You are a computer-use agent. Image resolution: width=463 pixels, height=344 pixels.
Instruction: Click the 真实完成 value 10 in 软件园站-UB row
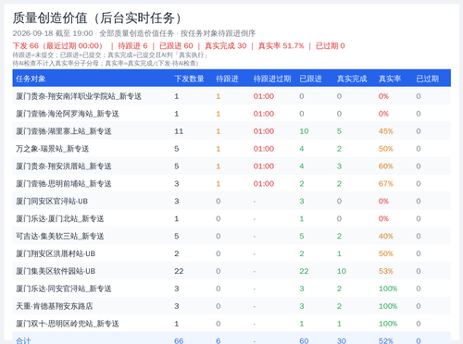pos(342,271)
